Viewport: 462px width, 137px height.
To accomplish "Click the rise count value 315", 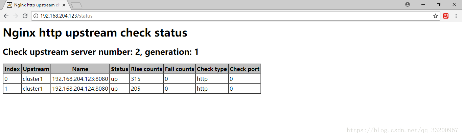I will pos(136,79).
